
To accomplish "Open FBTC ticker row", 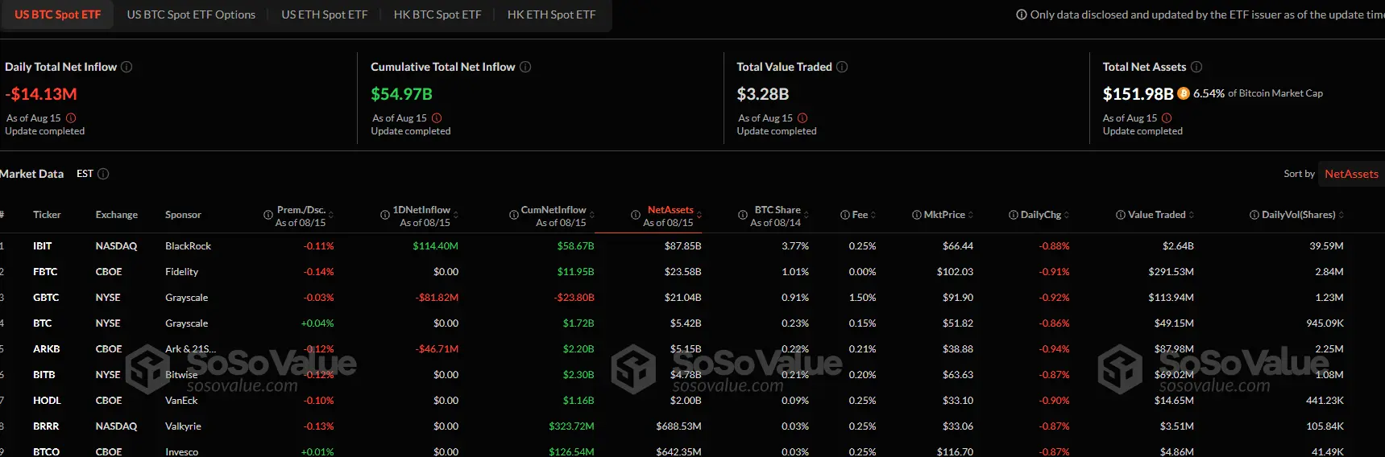I will click(x=45, y=272).
